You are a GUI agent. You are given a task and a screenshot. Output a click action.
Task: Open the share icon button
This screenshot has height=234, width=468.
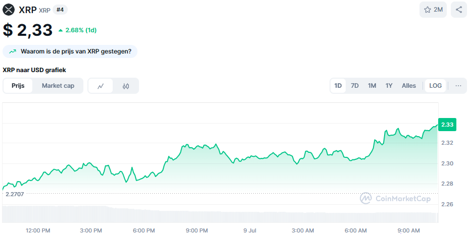(459, 10)
